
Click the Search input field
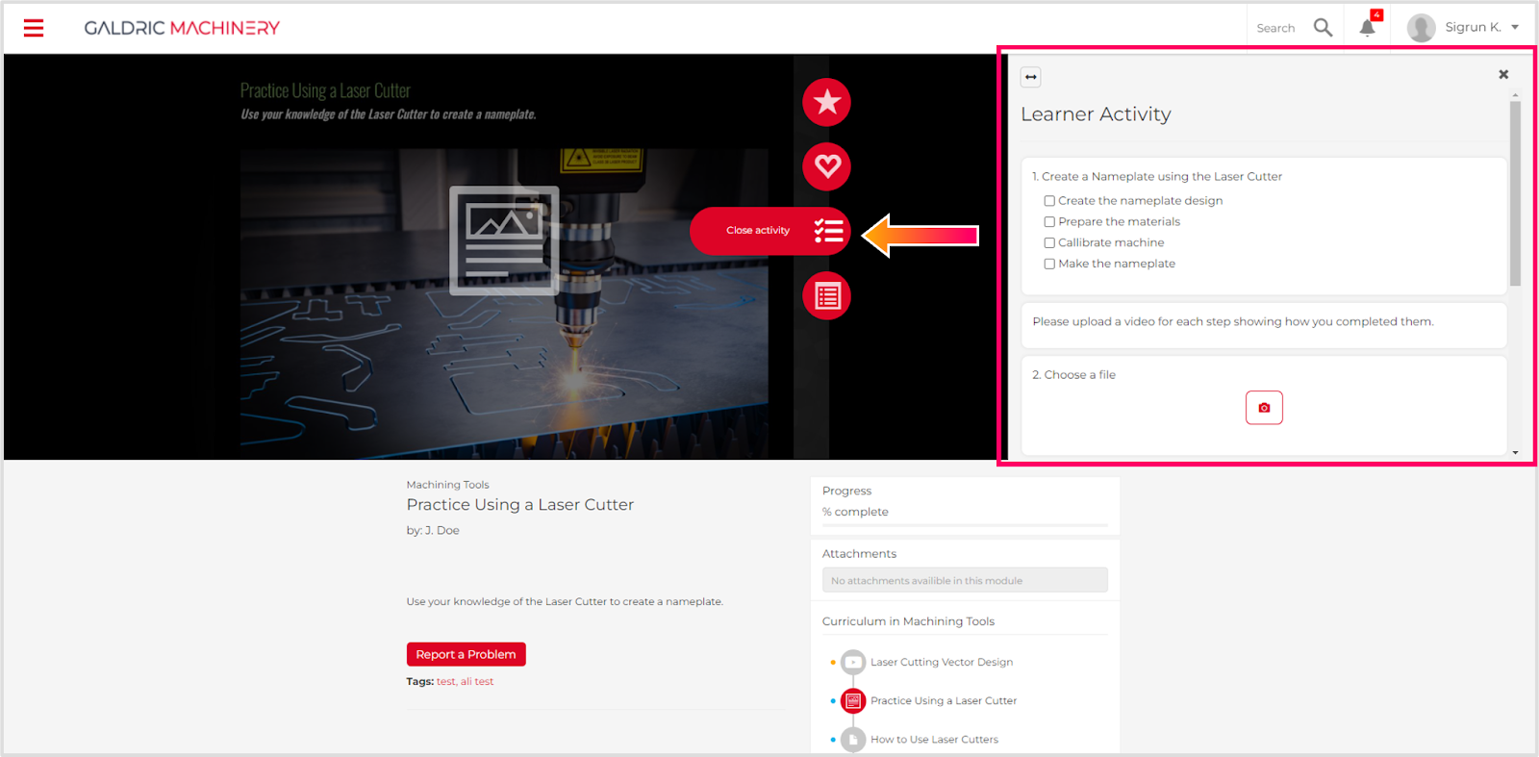[1277, 28]
